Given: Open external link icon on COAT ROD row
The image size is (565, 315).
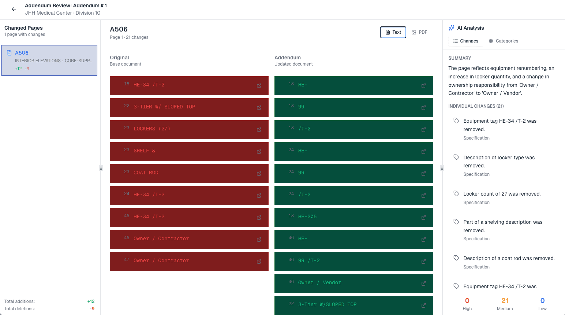Looking at the screenshot, I should 259,174.
